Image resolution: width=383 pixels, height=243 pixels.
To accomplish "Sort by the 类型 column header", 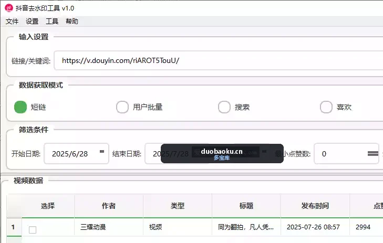I will (x=178, y=206).
